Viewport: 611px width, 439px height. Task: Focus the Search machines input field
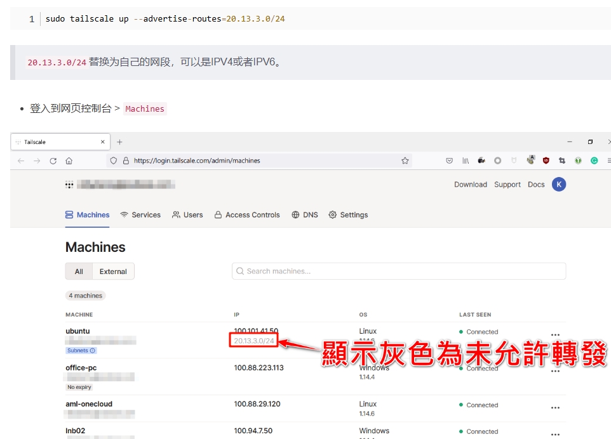pyautogui.click(x=399, y=272)
